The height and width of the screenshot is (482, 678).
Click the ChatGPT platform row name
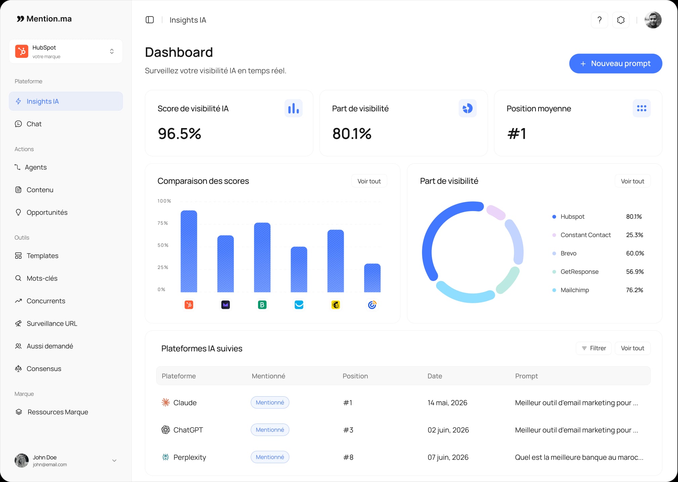click(x=188, y=430)
